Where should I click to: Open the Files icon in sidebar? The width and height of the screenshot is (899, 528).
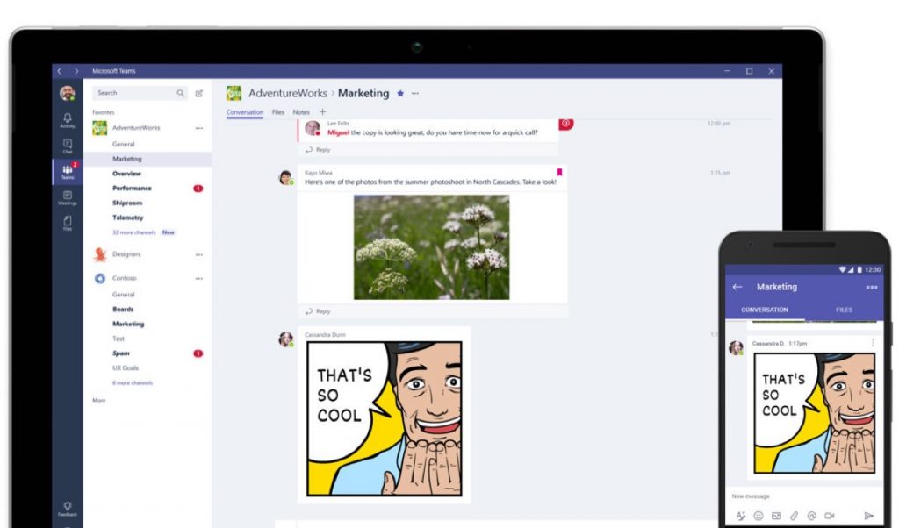(67, 224)
